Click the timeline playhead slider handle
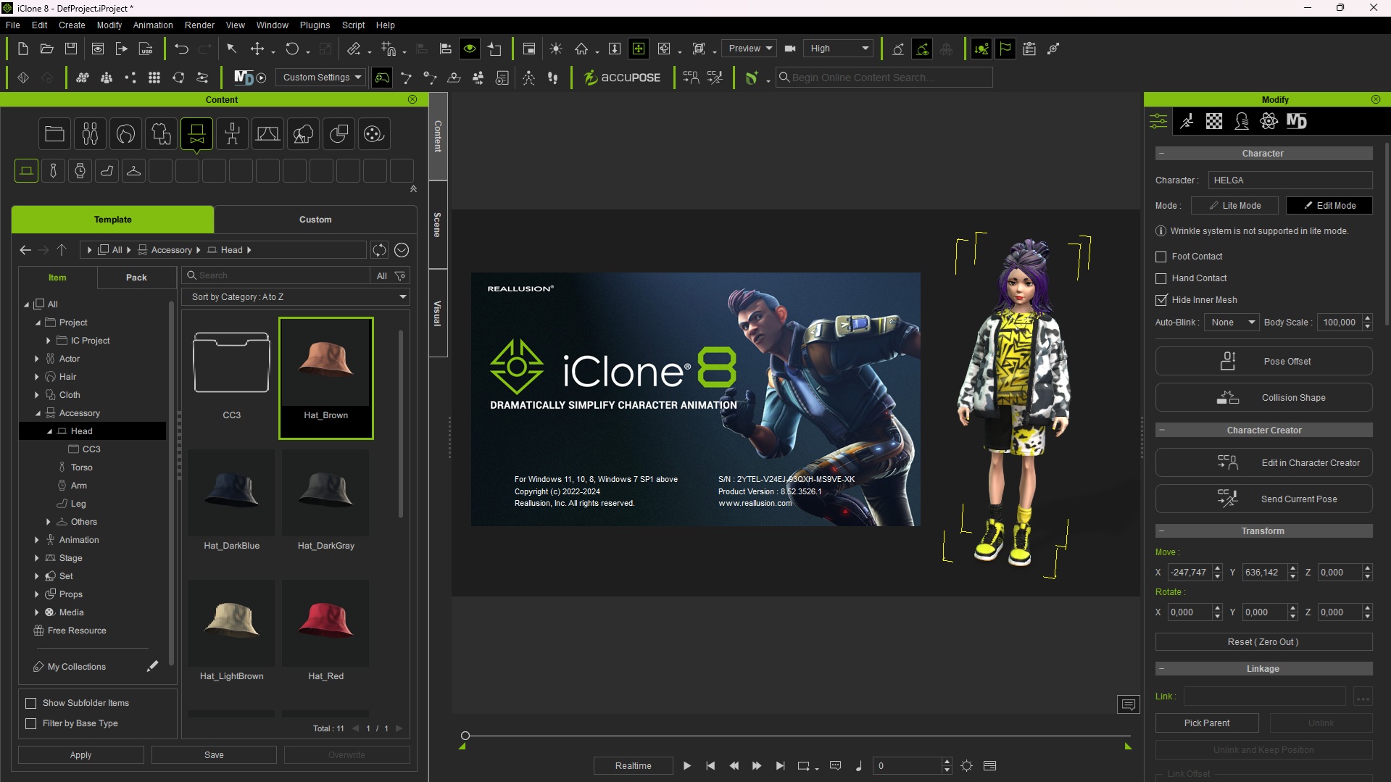The height and width of the screenshot is (782, 1391). pyautogui.click(x=465, y=736)
